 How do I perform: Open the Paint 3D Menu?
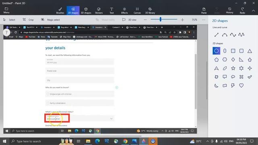(x=6, y=10)
